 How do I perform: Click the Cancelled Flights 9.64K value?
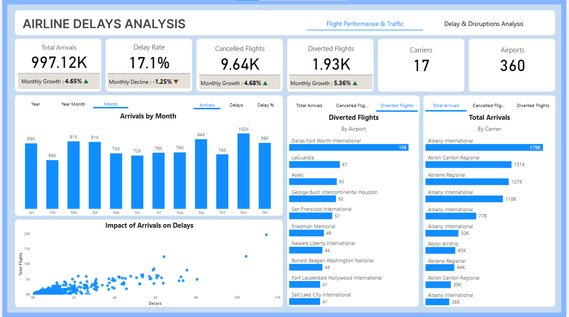pyautogui.click(x=240, y=64)
